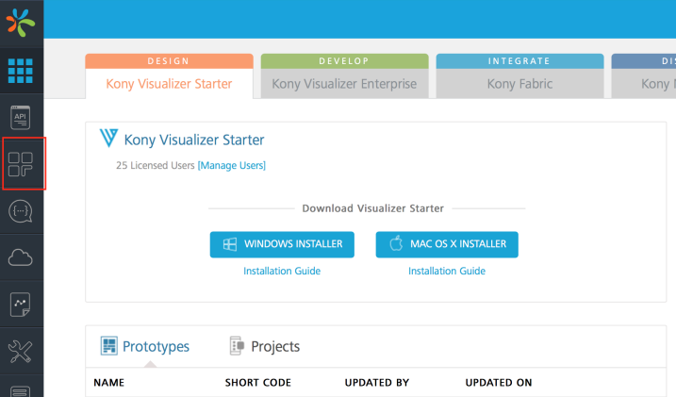Open the speech bubble braces sidebar icon
Image resolution: width=676 pixels, height=397 pixels.
click(20, 211)
